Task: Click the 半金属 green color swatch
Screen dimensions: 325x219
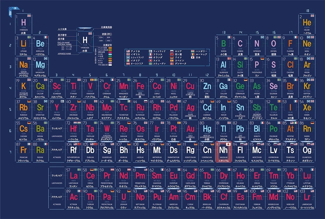Action: (x=110, y=57)
